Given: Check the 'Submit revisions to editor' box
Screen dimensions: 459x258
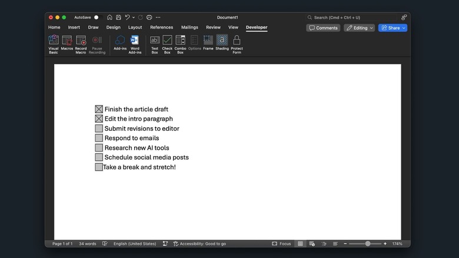Looking at the screenshot, I should click(99, 128).
